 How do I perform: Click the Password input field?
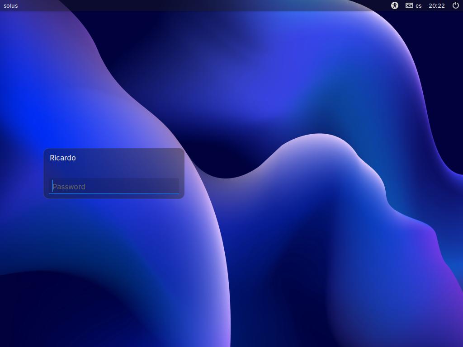coord(114,186)
